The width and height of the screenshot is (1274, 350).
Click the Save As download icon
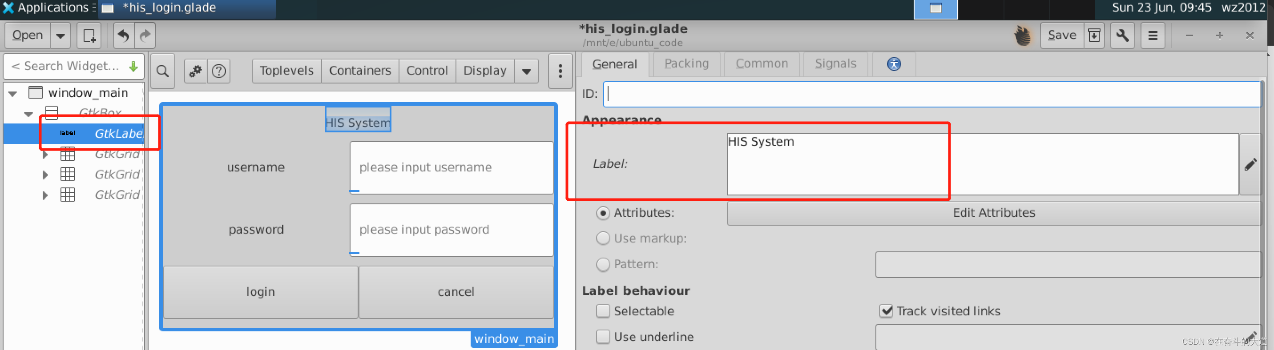pos(1094,36)
